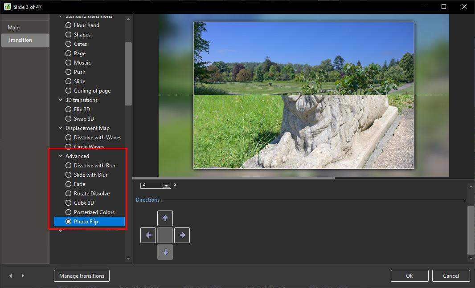
Task: Go to next slide arrow
Action: [23, 276]
